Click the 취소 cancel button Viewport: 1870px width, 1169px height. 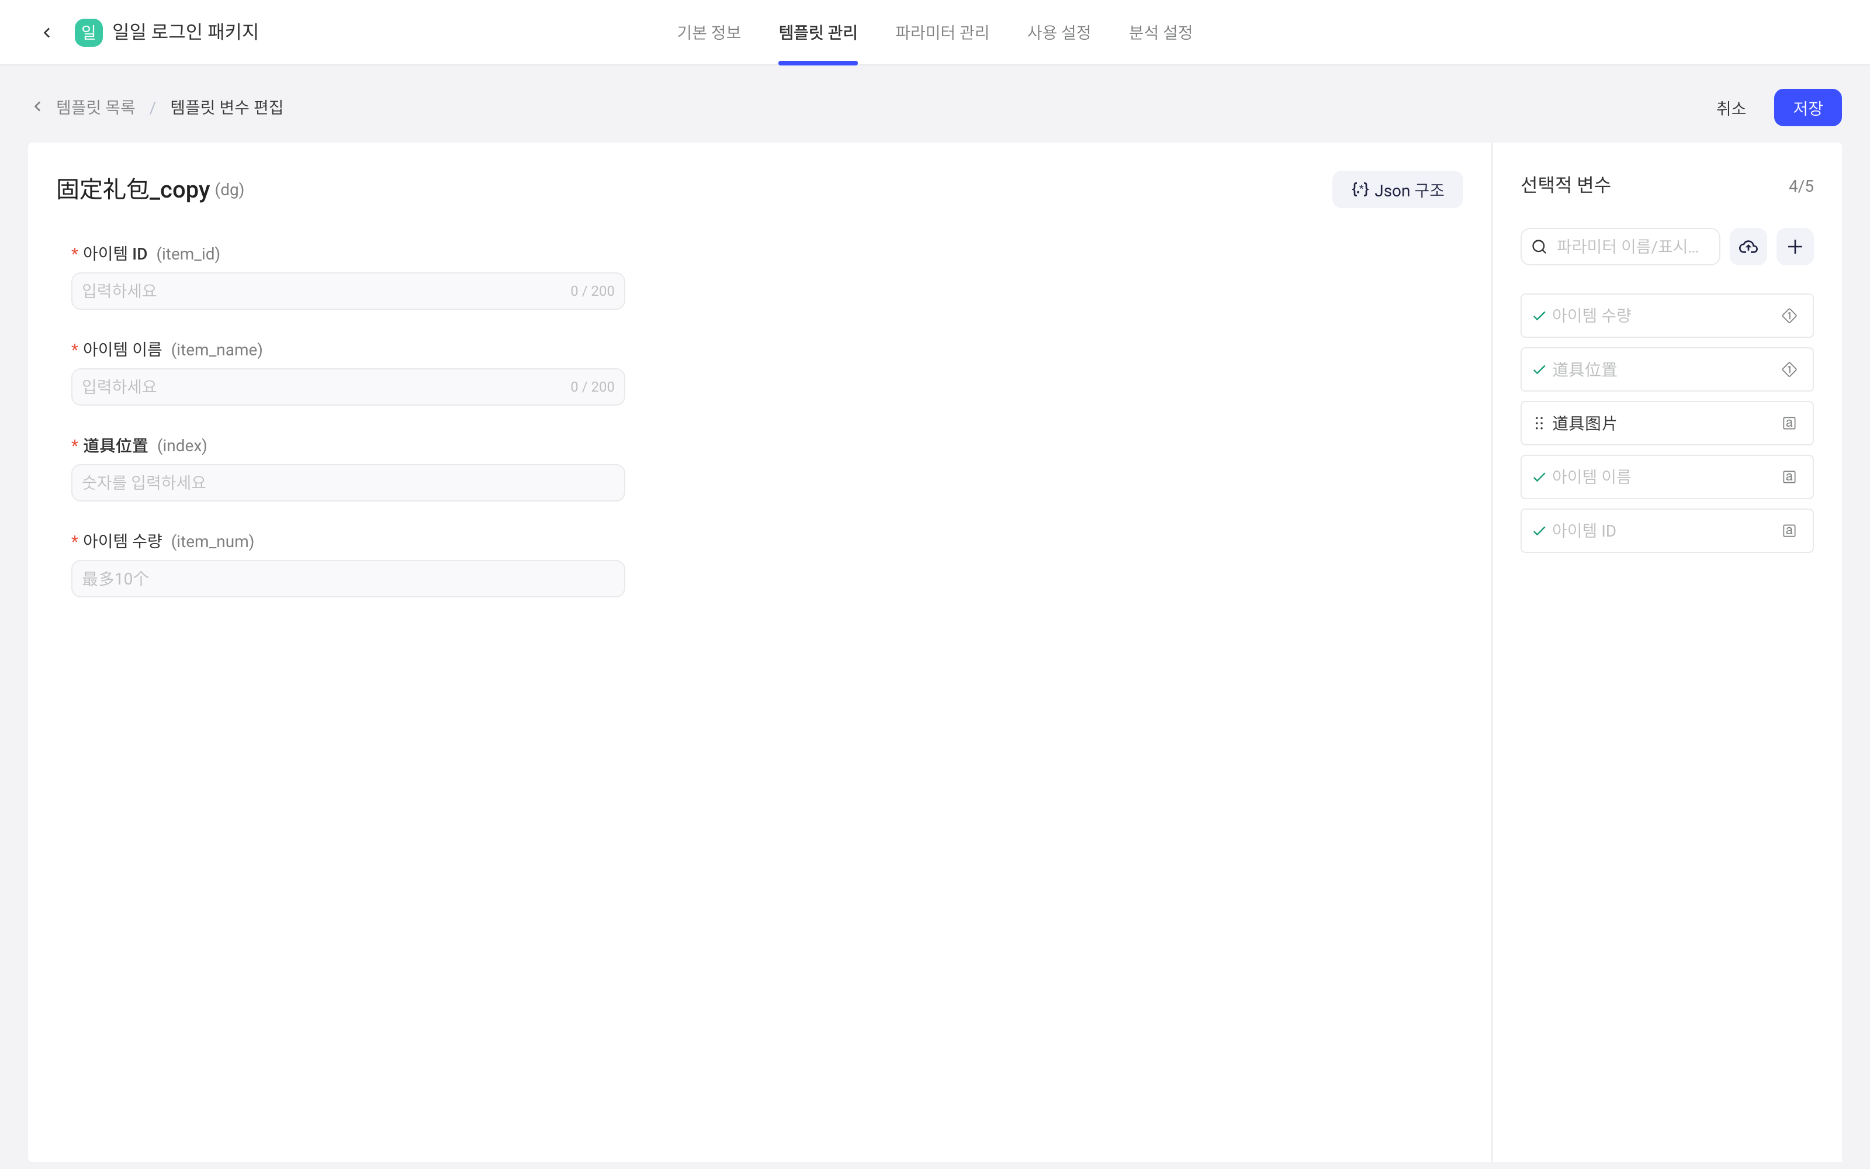pos(1731,108)
